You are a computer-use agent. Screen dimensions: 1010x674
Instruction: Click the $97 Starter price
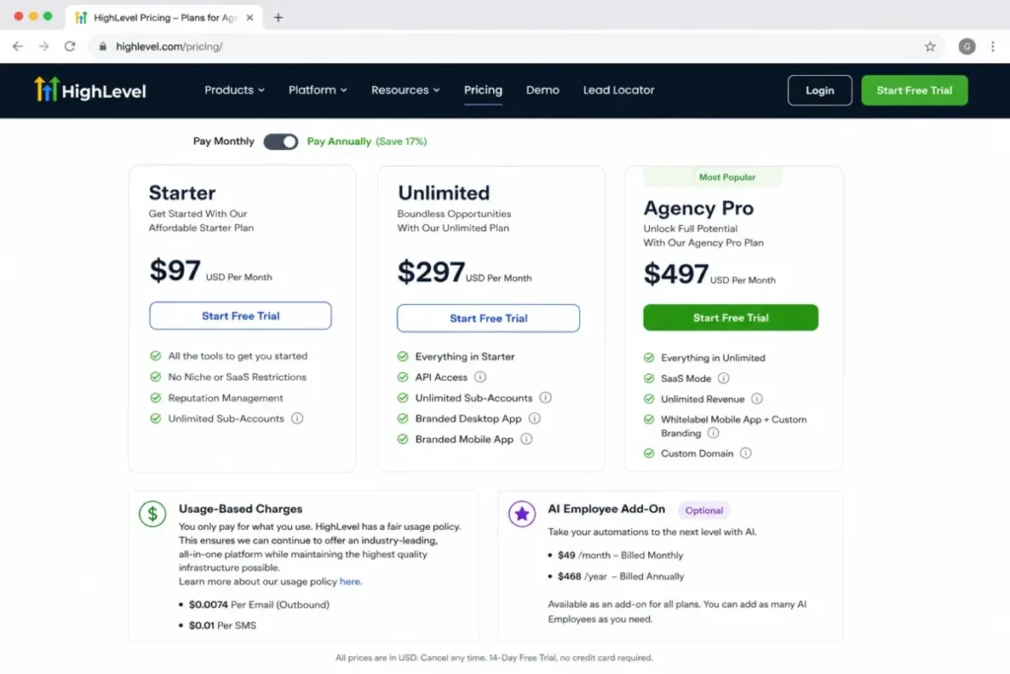pyautogui.click(x=175, y=270)
